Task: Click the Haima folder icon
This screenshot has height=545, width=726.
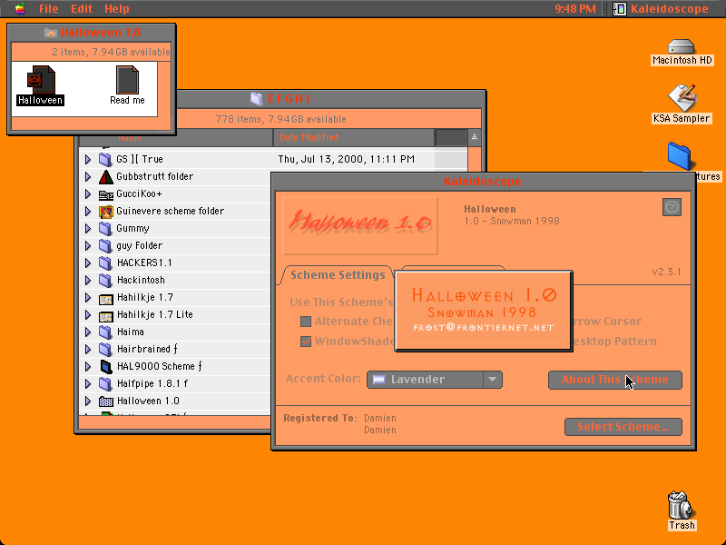Action: coord(105,332)
